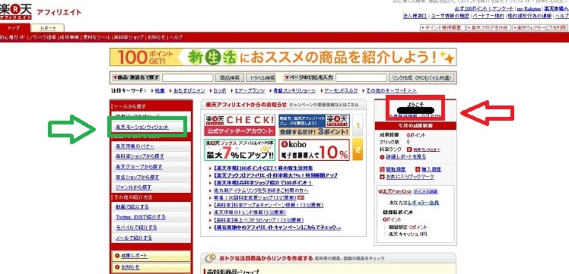Click the 商品検索 button

(230, 78)
